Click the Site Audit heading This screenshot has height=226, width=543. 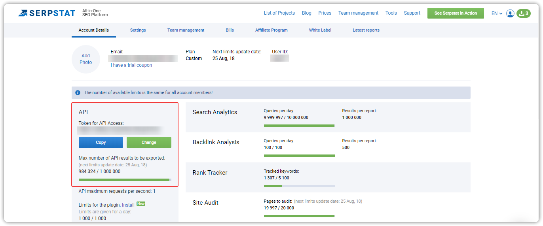pos(205,203)
